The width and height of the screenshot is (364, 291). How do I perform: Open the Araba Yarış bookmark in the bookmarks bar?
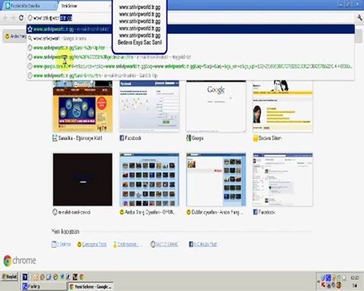[15, 36]
